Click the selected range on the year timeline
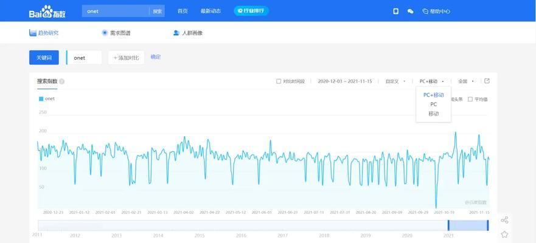 pos(468,225)
